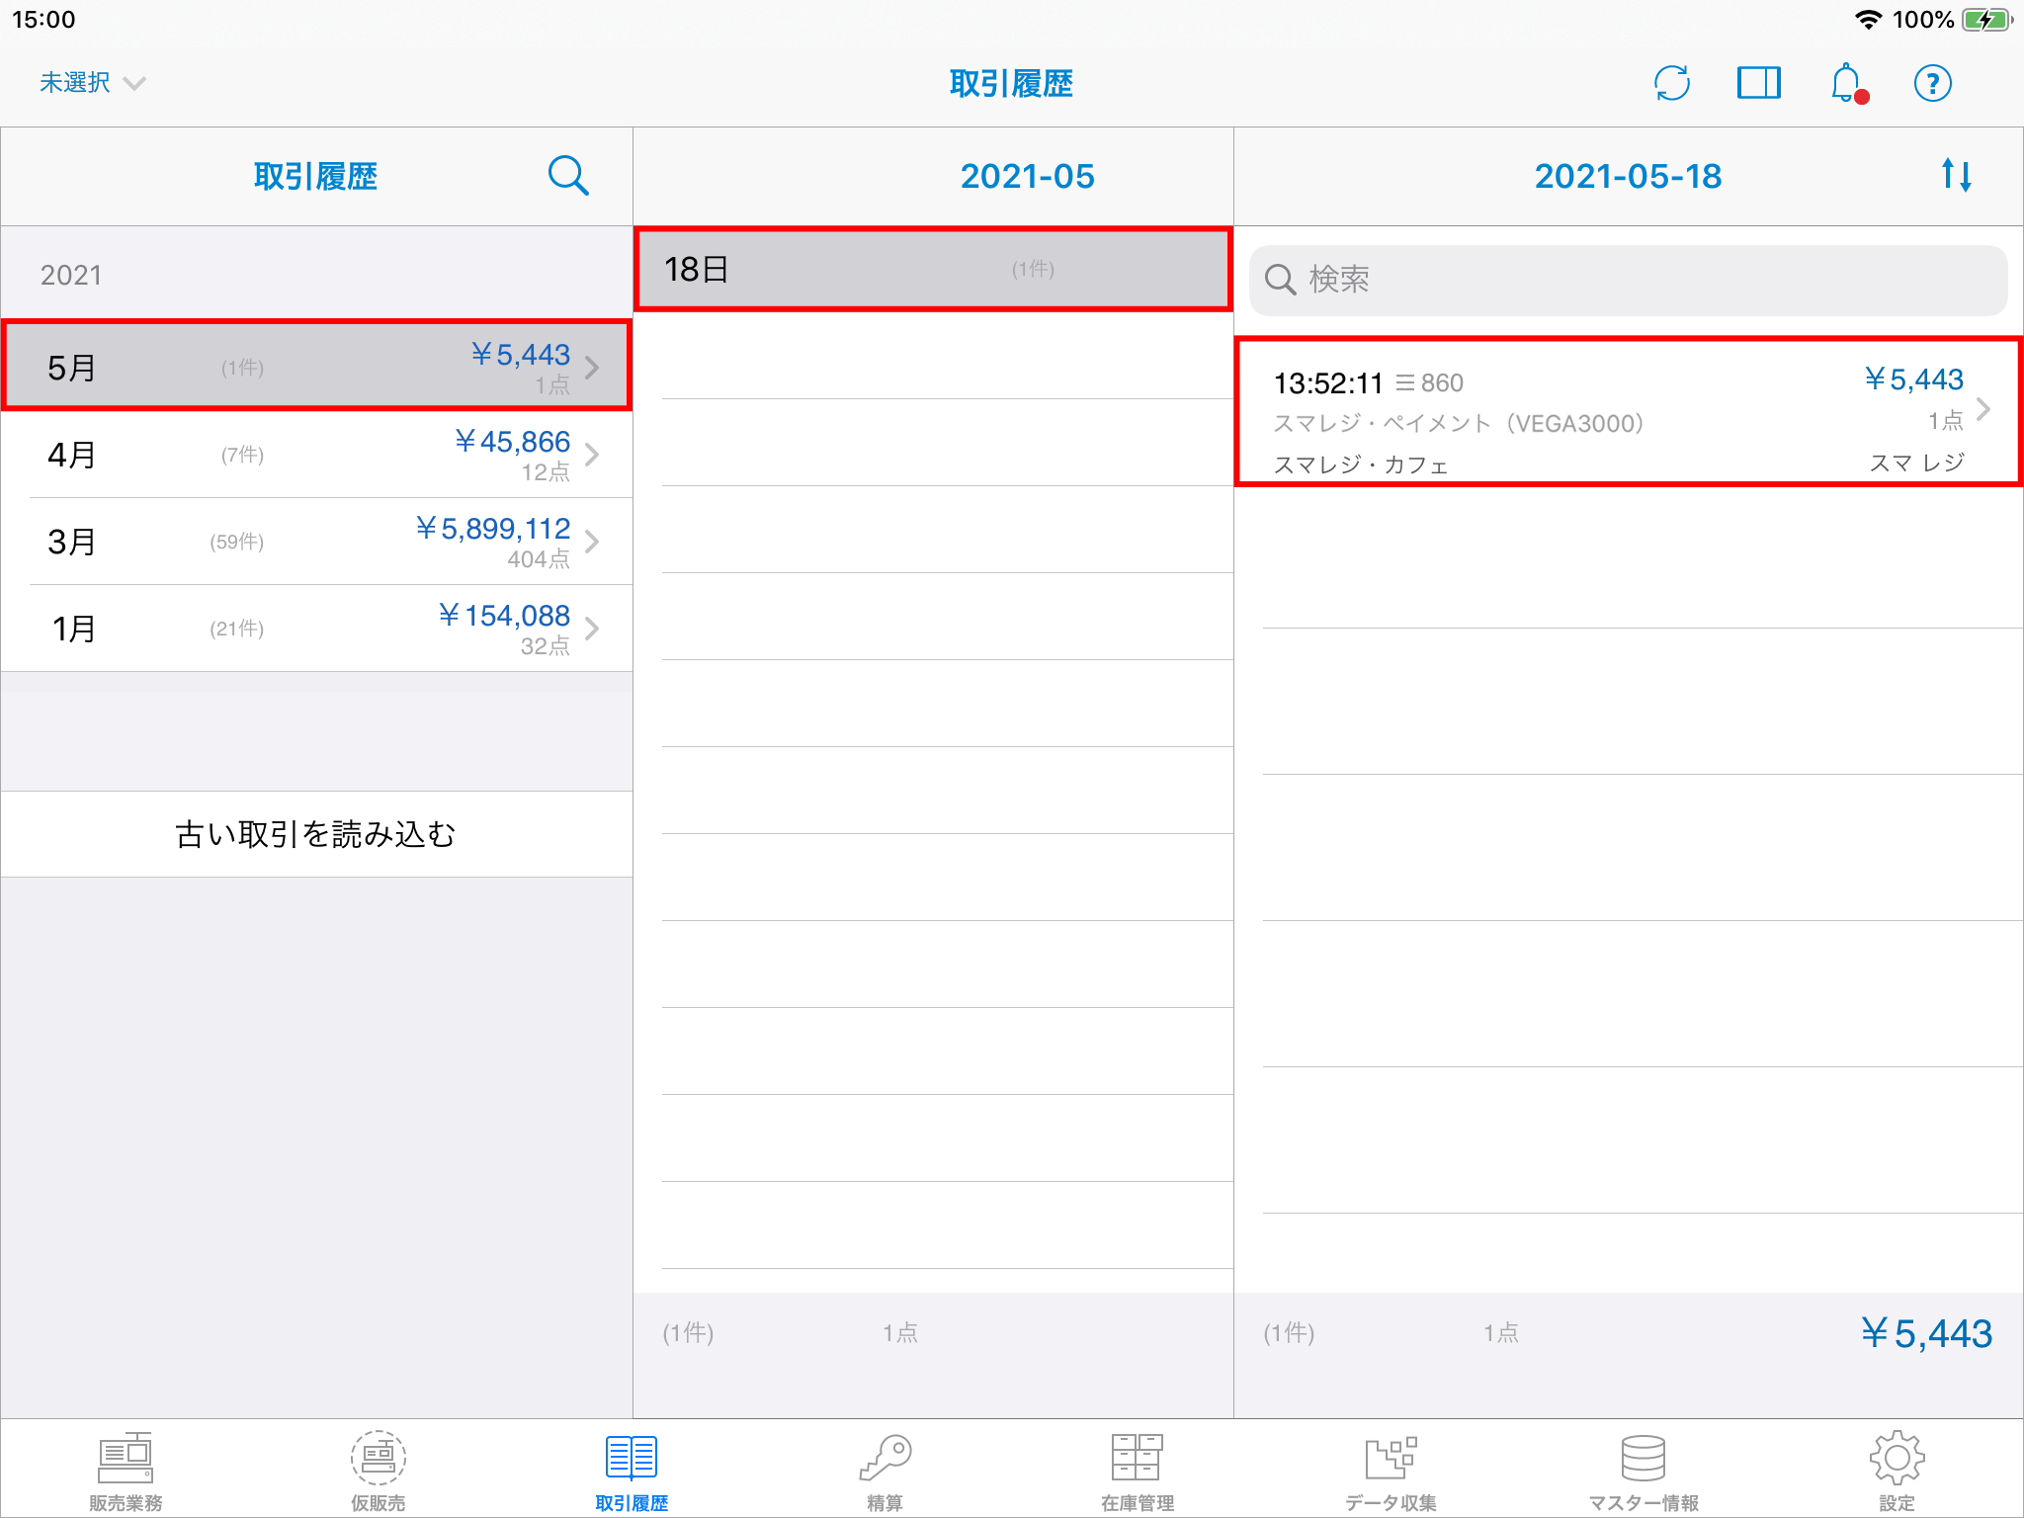Viewport: 2024px width, 1518px height.
Task: Open the 13:52:11 transaction entry
Action: (1628, 411)
